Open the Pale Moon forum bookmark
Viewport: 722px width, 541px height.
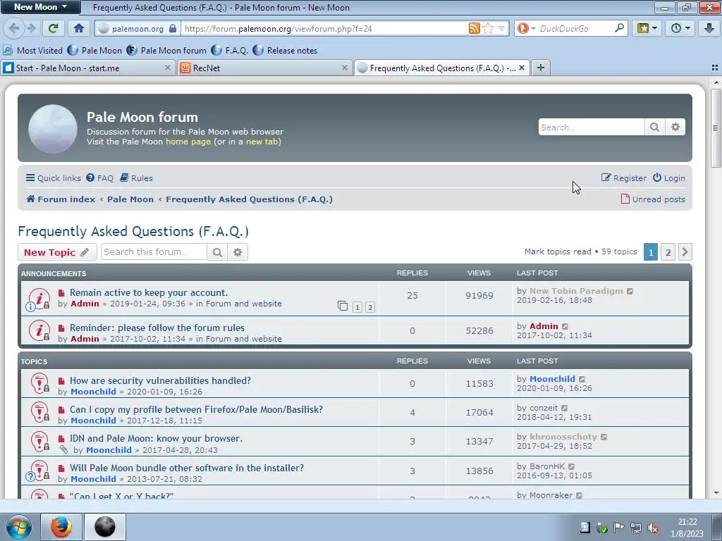166,50
